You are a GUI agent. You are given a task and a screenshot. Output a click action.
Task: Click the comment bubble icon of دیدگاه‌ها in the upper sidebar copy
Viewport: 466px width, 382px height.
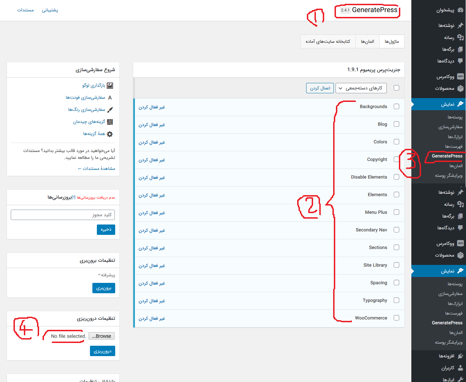pos(460,61)
